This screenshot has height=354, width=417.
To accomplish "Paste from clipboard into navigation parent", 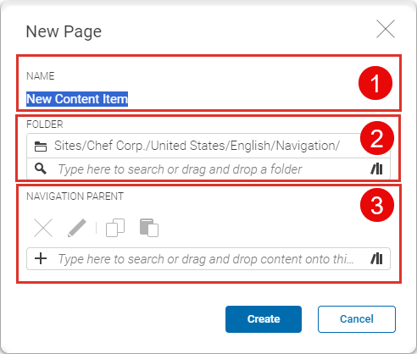I will (149, 228).
